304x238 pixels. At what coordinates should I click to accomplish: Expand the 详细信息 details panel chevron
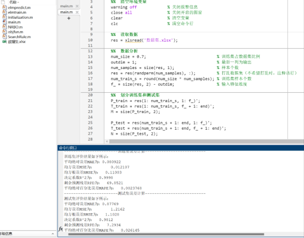pos(53,234)
